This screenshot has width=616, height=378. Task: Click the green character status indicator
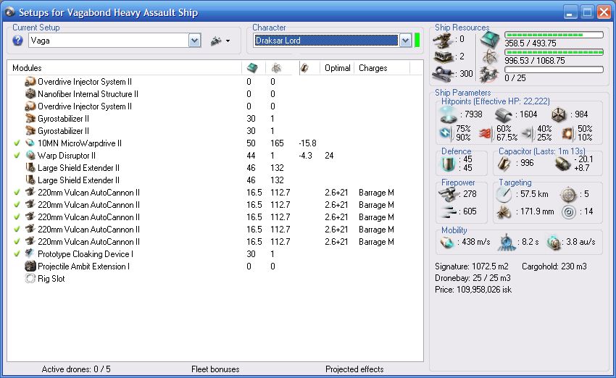[x=417, y=41]
